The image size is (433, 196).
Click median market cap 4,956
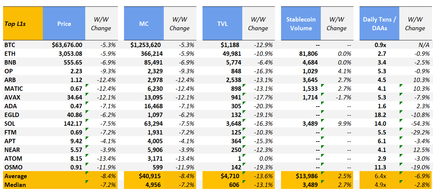[154, 185]
